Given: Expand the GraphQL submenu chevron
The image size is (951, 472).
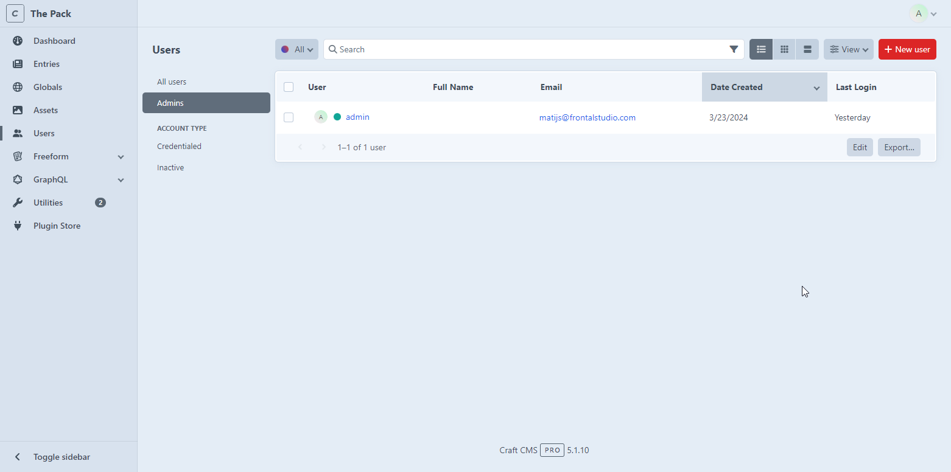Looking at the screenshot, I should [121, 180].
